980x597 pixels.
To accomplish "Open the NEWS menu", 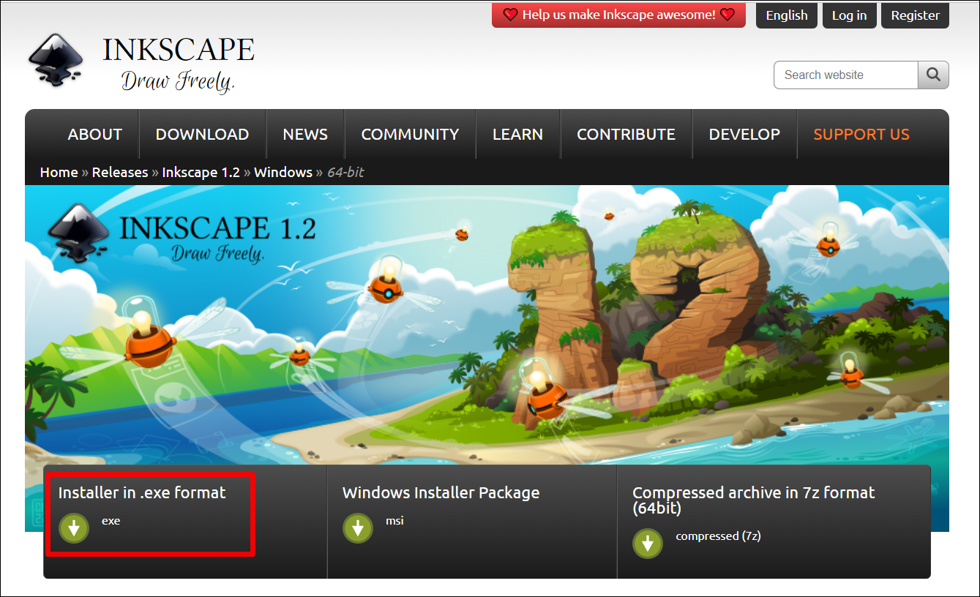I will coord(305,135).
